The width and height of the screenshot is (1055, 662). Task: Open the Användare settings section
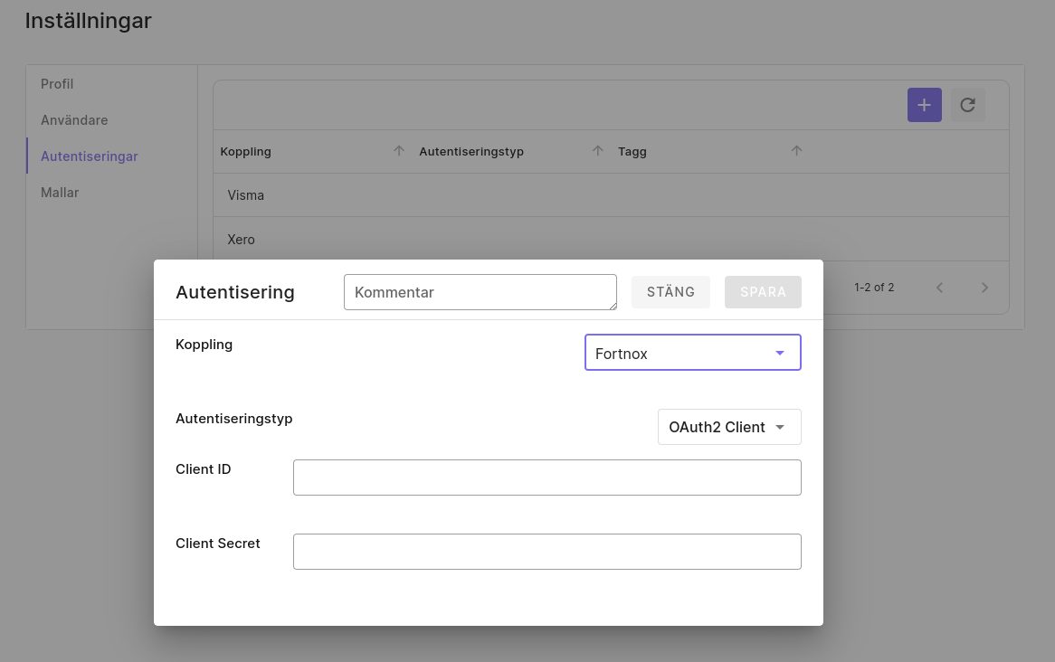pos(74,120)
